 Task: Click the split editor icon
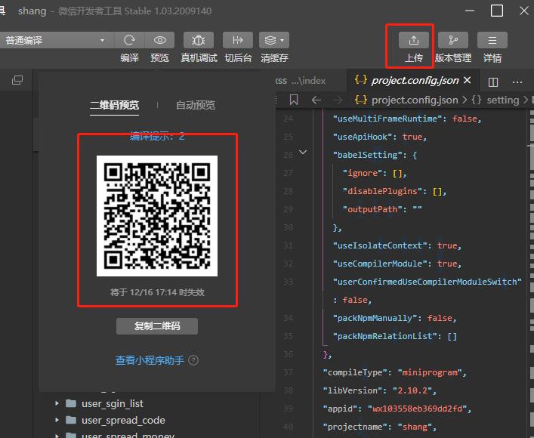(492, 82)
